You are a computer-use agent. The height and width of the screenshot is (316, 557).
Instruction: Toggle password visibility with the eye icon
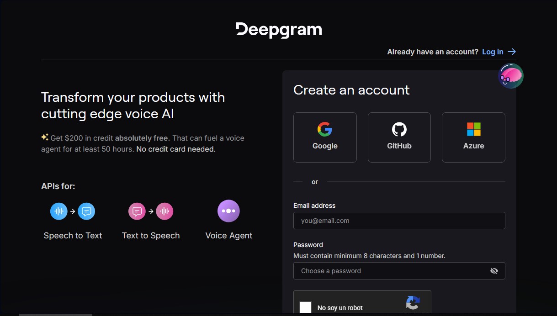point(494,270)
